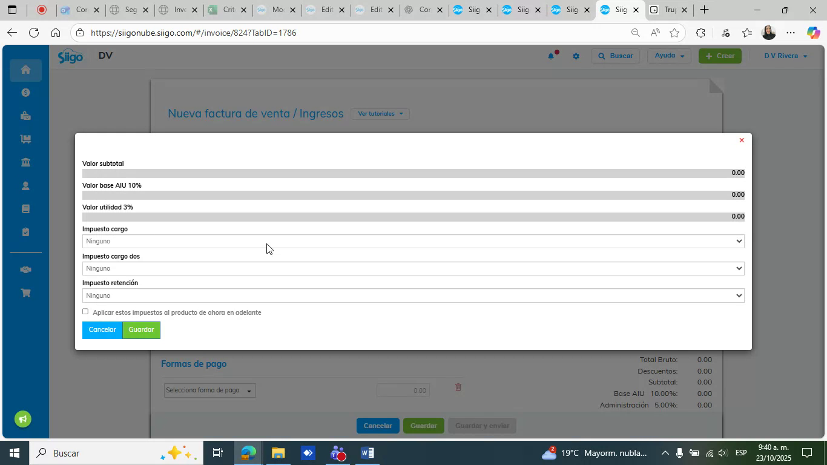Image resolution: width=827 pixels, height=465 pixels.
Task: Open browser extensions icon
Action: click(700, 33)
